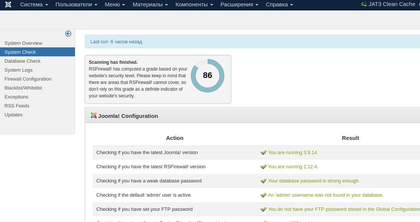Image resolution: width=420 pixels, height=222 pixels.
Task: Click 'An 'admin' username was not found' result
Action: pyautogui.click(x=326, y=195)
